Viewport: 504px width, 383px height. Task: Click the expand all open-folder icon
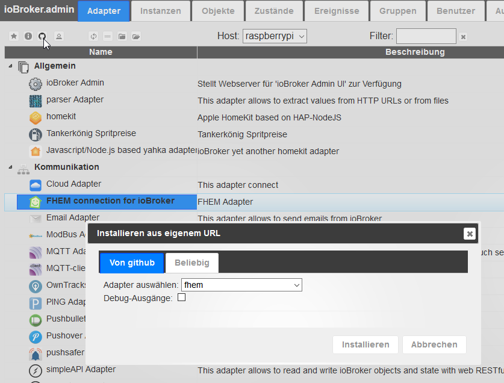(x=136, y=36)
